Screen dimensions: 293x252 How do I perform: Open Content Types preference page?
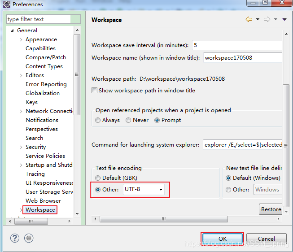(x=44, y=66)
